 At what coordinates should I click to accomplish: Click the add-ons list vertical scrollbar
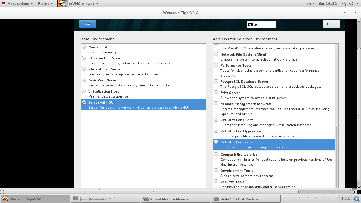pyautogui.click(x=336, y=157)
